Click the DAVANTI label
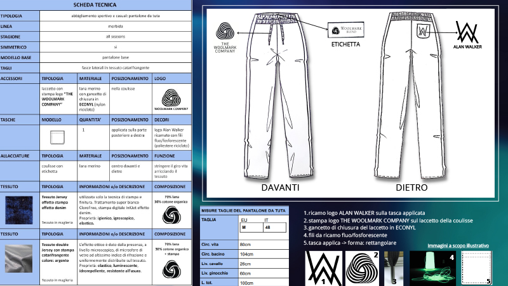The width and height of the screenshot is (508, 286). (x=280, y=187)
